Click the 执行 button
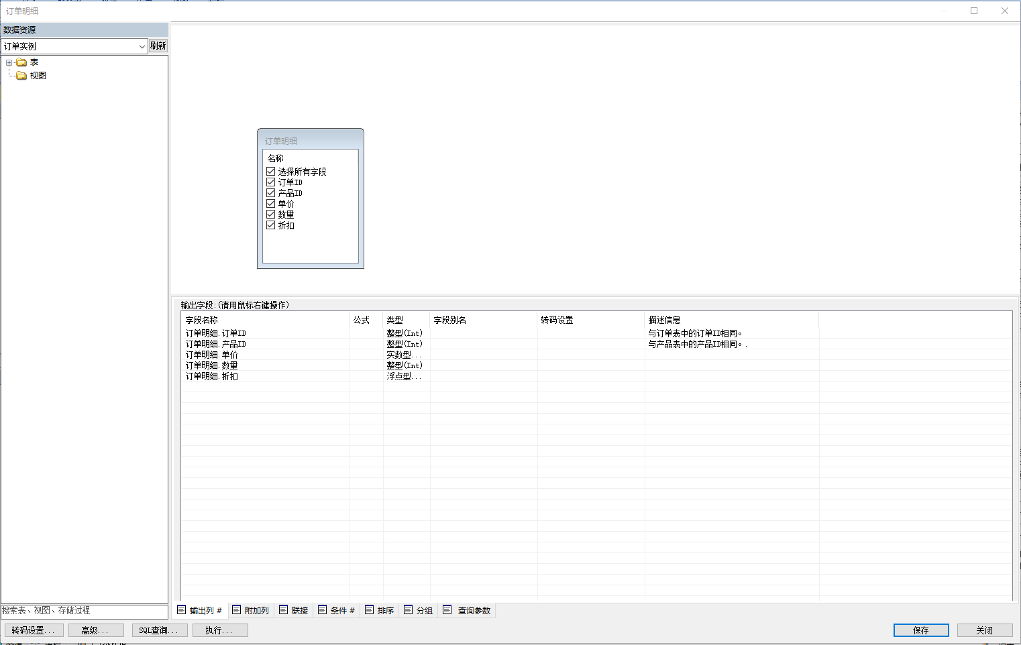1021x645 pixels. pos(220,630)
